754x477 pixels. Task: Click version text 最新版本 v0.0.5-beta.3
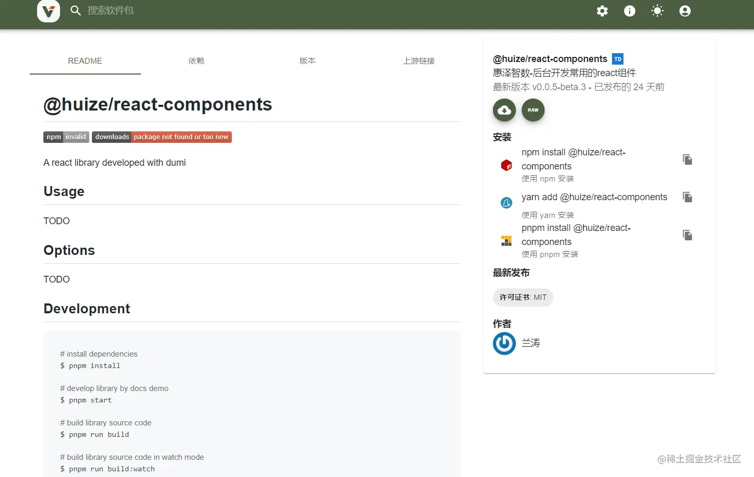click(539, 87)
